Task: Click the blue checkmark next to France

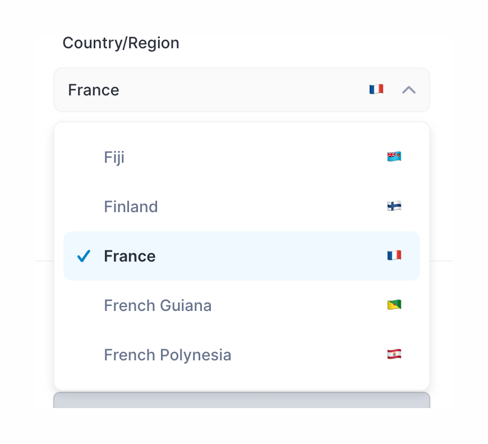Action: (84, 256)
